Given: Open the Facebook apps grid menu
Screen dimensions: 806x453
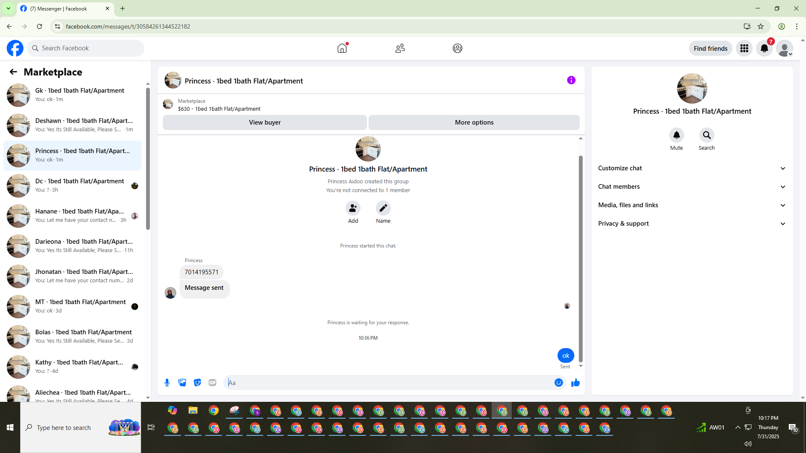Looking at the screenshot, I should [744, 48].
